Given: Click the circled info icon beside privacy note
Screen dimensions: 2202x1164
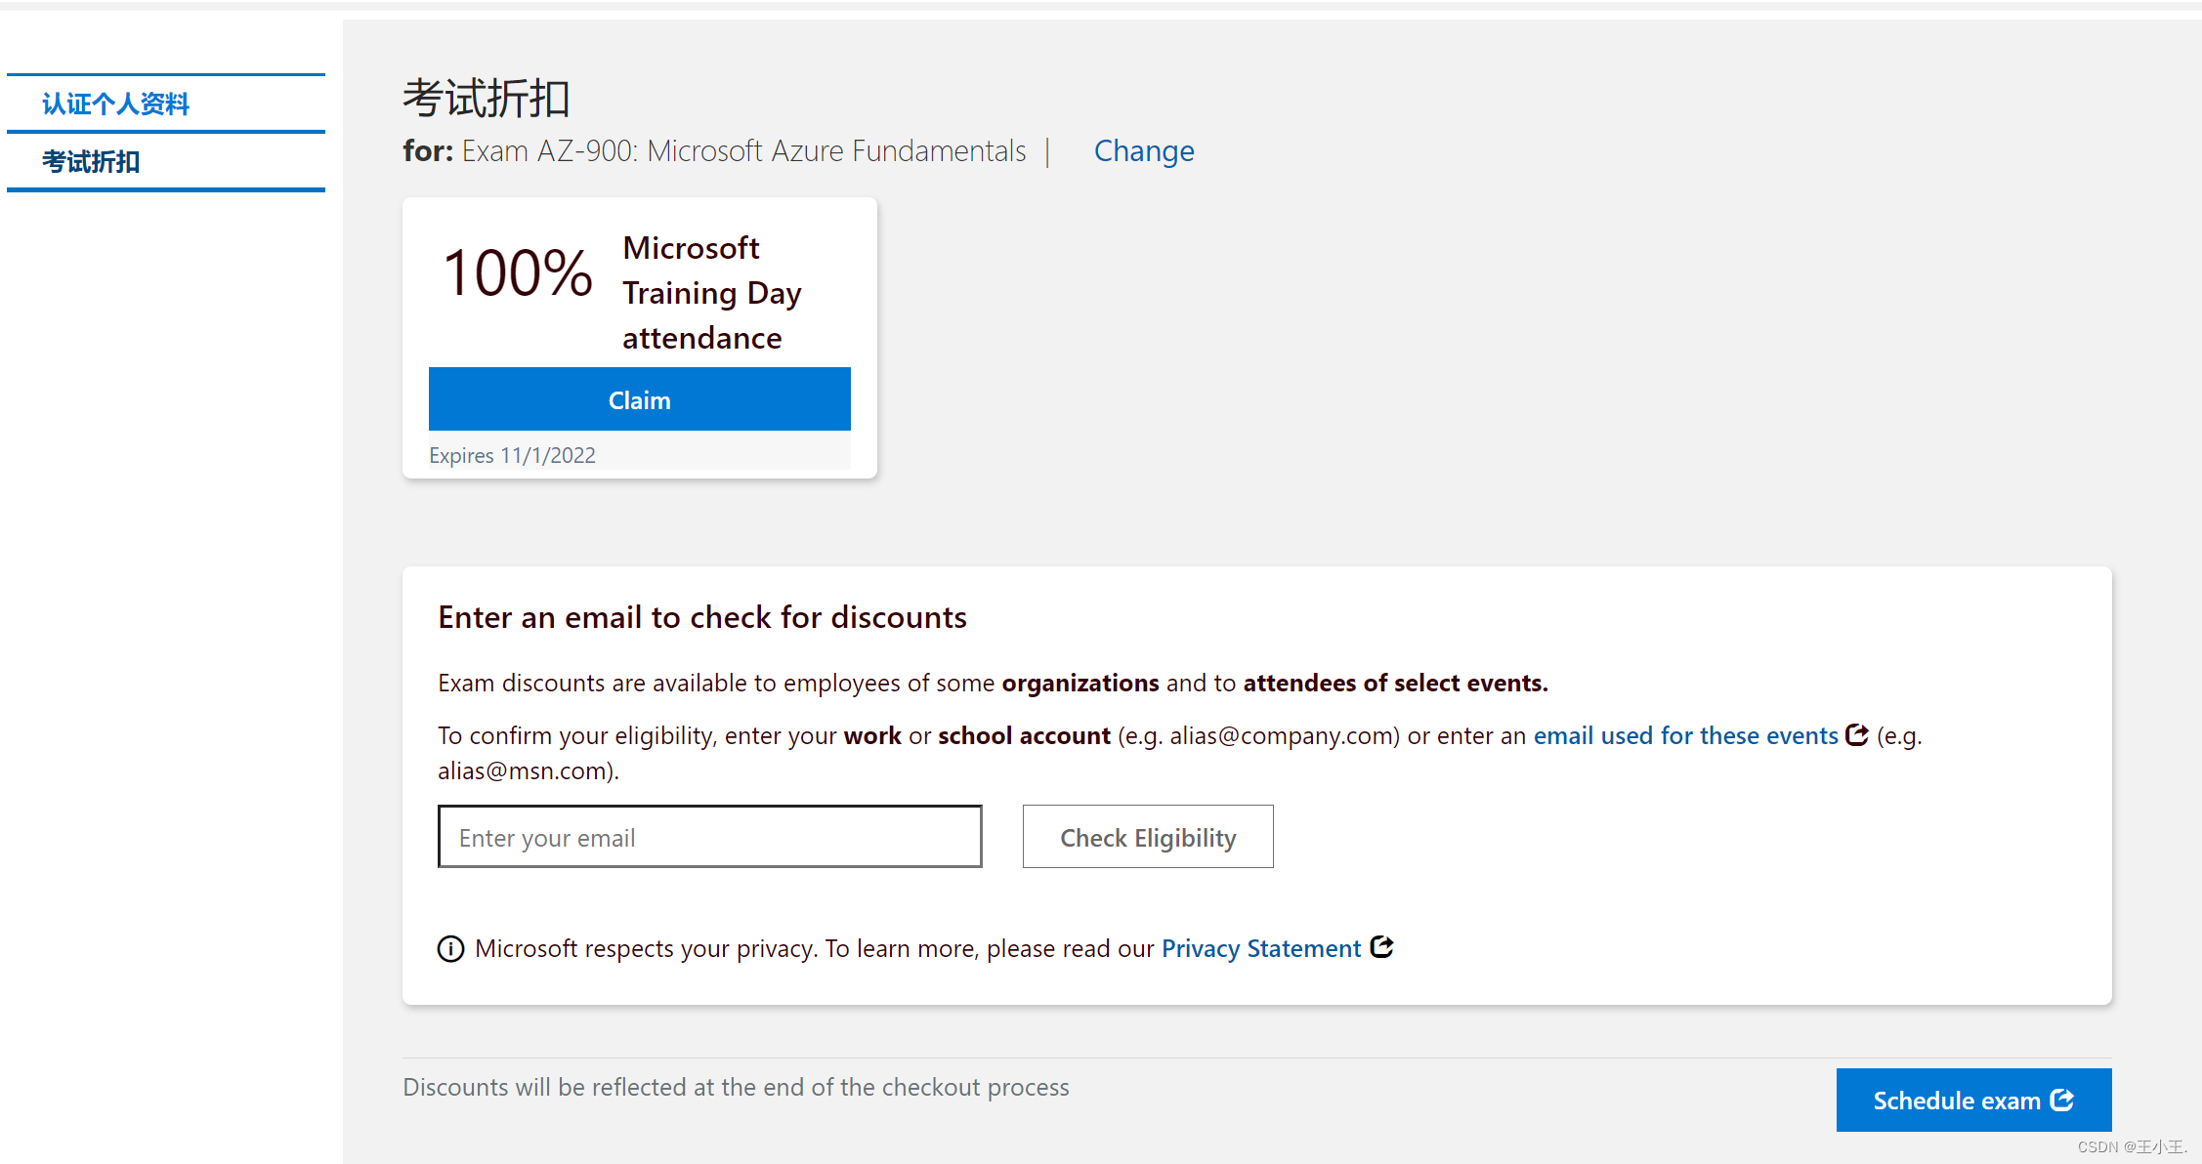Looking at the screenshot, I should coord(450,948).
